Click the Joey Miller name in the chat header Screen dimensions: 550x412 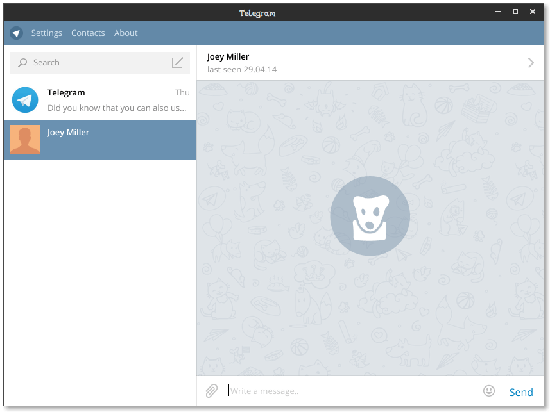[228, 56]
